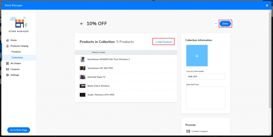Click the PRODUCT NAME column header
The image size is (273, 137).
pos(98,53)
